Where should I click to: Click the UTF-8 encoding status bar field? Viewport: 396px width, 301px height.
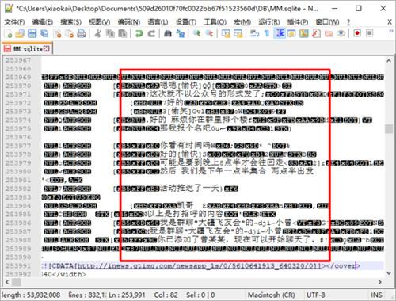pos(315,295)
